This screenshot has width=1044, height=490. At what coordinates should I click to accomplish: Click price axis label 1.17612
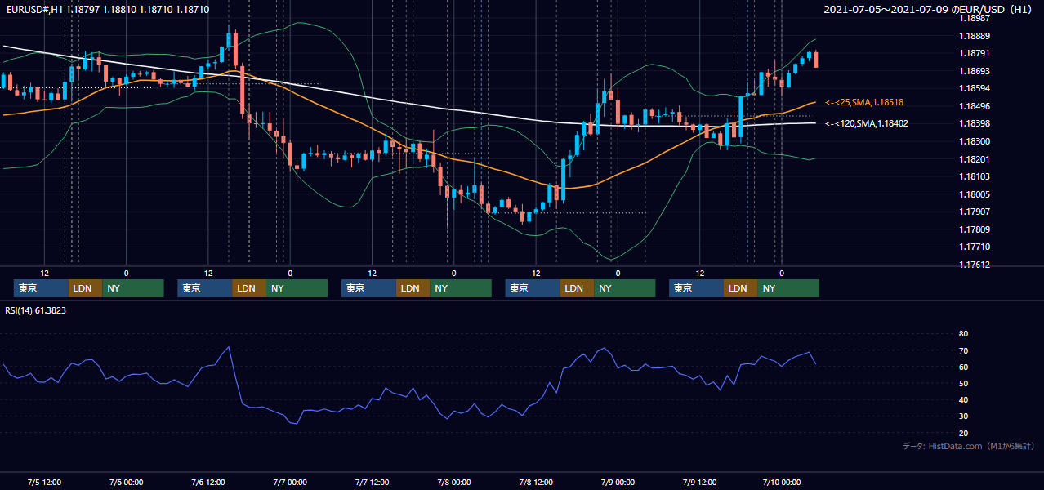[975, 265]
